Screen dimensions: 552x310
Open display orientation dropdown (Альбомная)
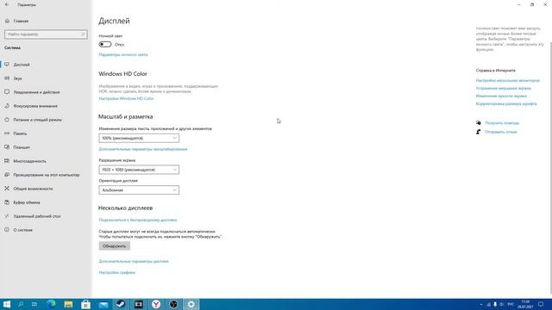point(139,189)
